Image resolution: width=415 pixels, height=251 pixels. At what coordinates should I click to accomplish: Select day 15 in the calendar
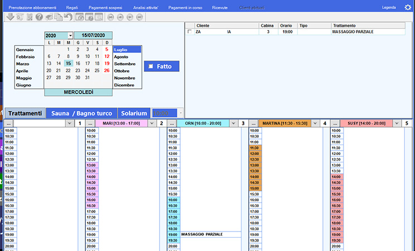68,63
